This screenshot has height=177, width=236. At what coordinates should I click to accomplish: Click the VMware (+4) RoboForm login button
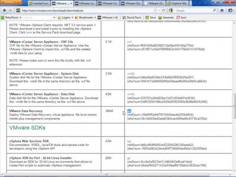[x=108, y=18]
